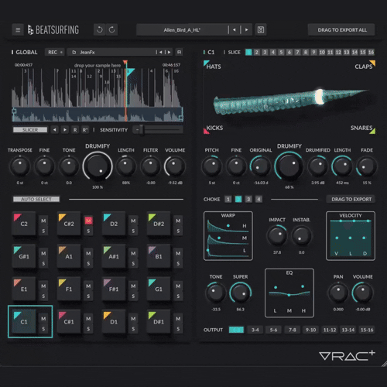
Task: Click DRAG TO EXPORT ALL button
Action: pos(342,30)
